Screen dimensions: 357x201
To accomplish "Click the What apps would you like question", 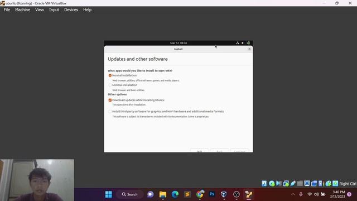I will (140, 71).
